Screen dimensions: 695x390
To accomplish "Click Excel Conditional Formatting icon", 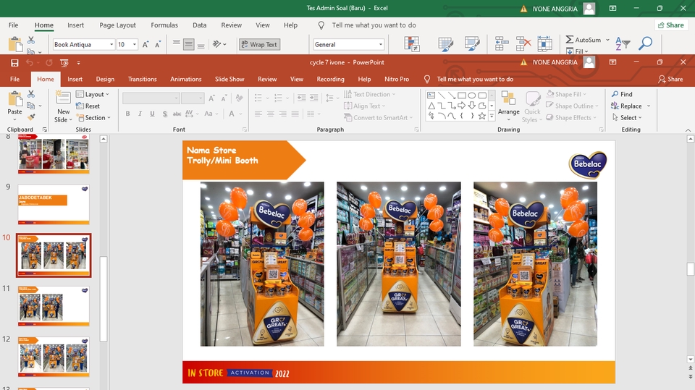I will point(412,44).
